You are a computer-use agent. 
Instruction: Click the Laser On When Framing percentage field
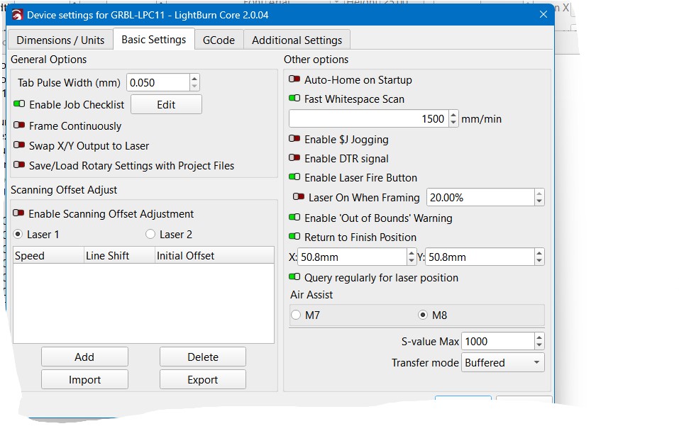point(480,197)
